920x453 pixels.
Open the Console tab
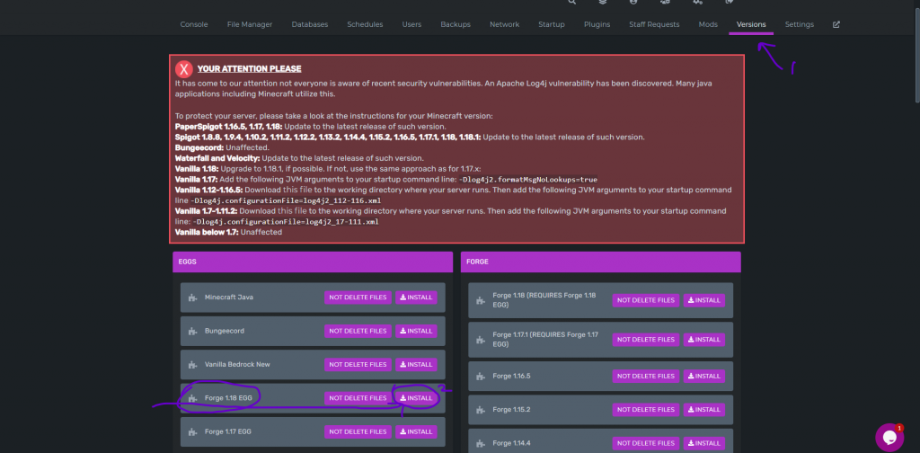[194, 24]
